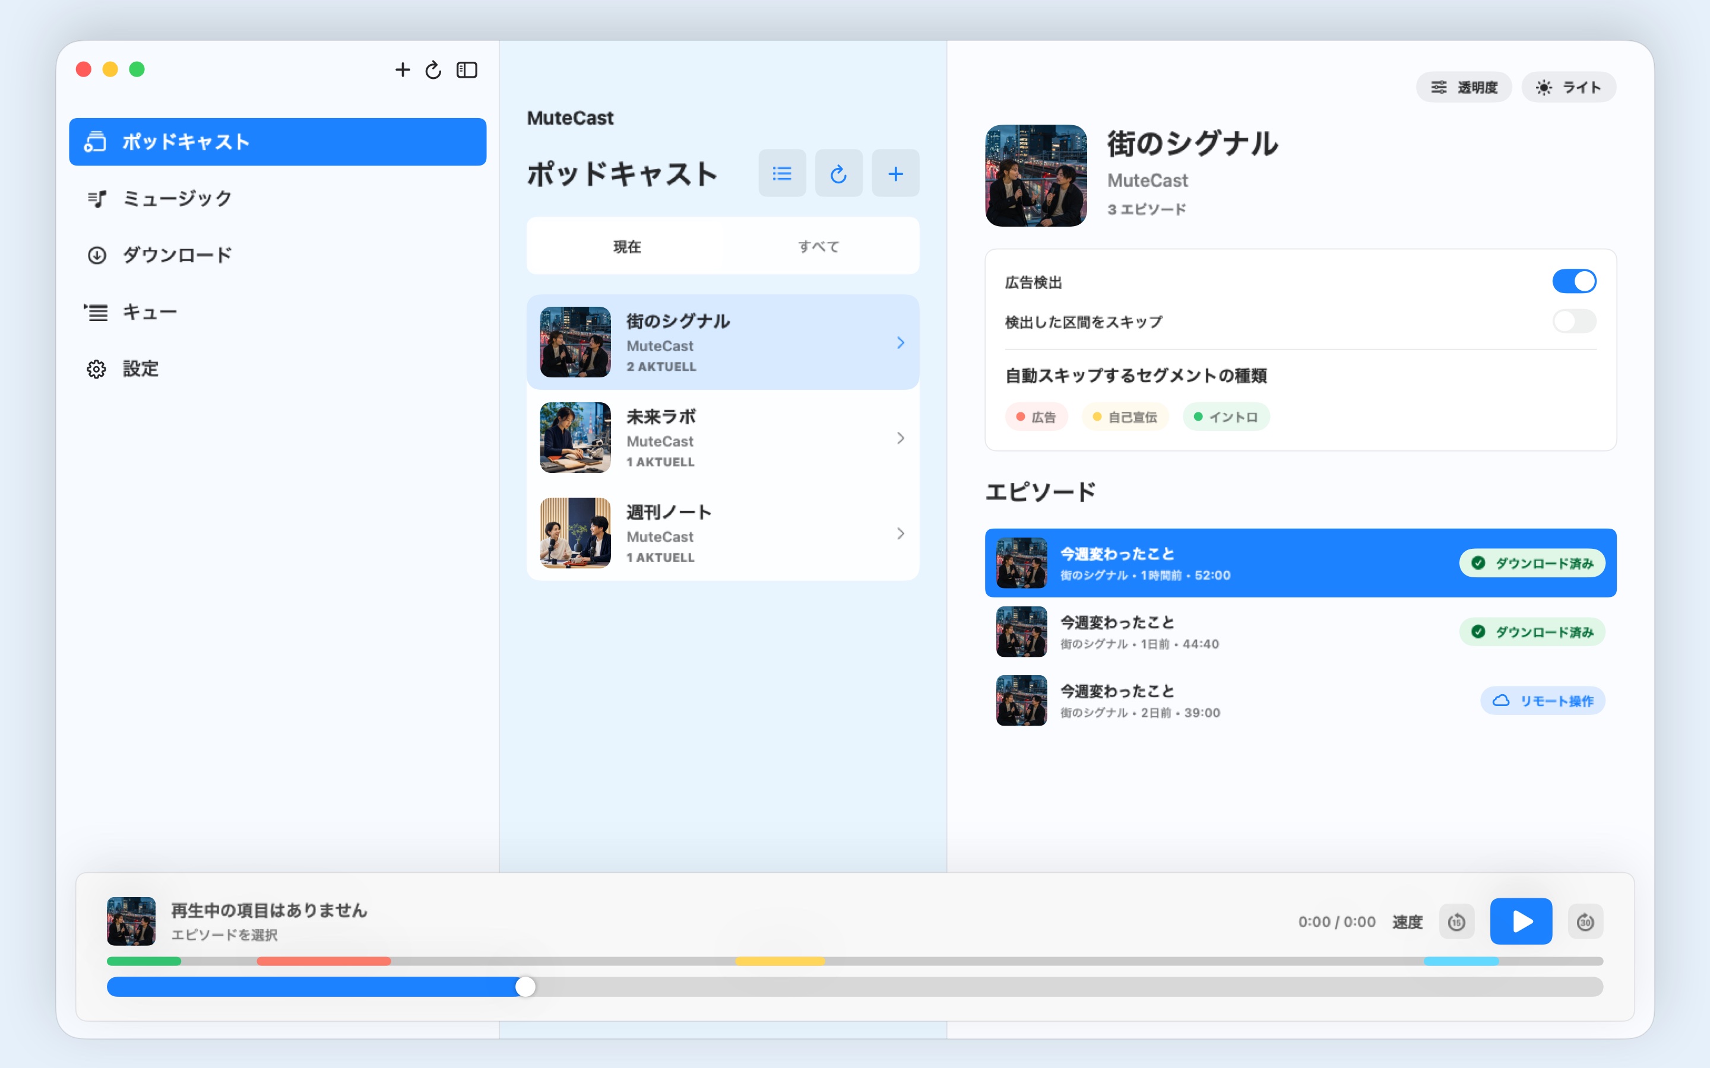Click the 再生中の項目はありません label
The image size is (1710, 1068).
[269, 910]
